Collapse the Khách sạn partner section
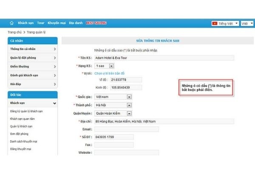The height and width of the screenshot is (170, 255). [x=54, y=103]
